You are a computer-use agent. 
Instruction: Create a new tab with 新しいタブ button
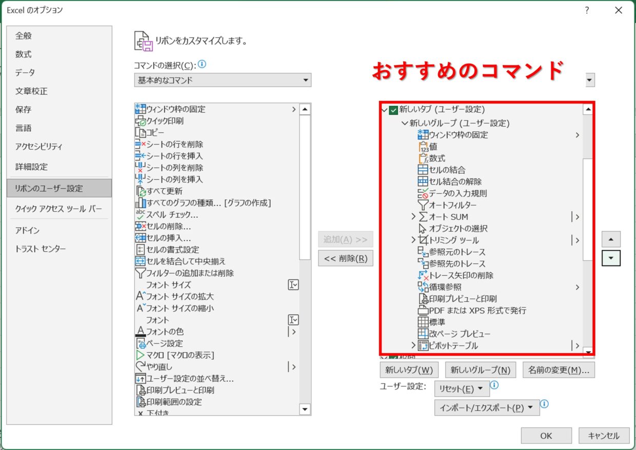409,370
